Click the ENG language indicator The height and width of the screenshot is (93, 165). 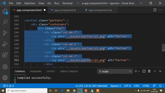pyautogui.click(x=148, y=91)
